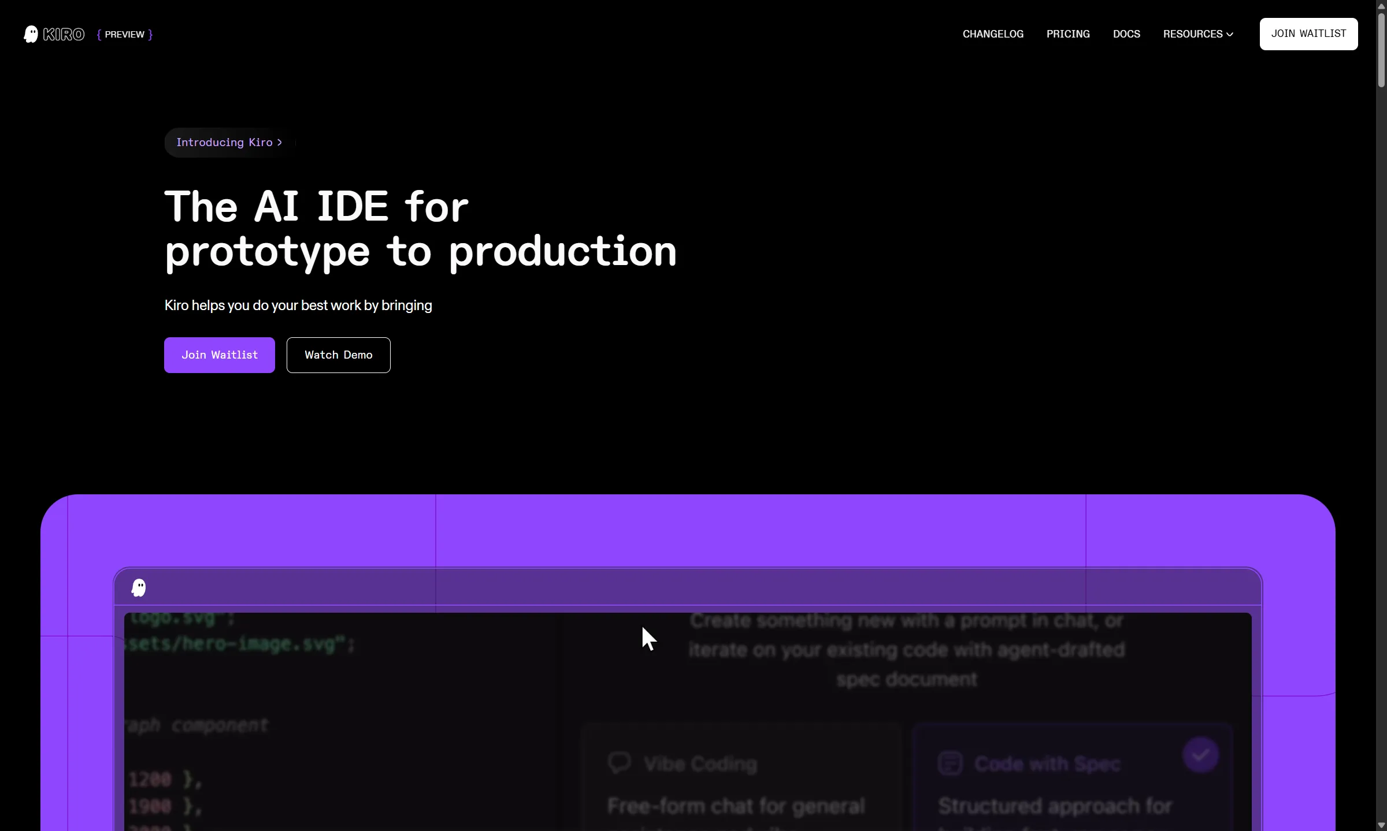
Task: Click the 'The AI IDE for' headline
Action: pos(317,206)
